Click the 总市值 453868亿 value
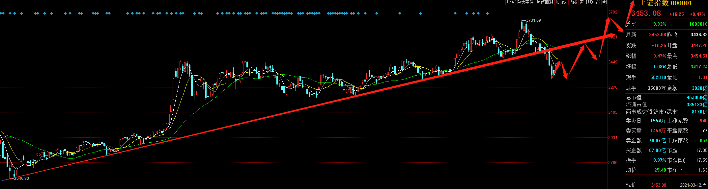This screenshot has width=708, height=189. click(x=697, y=97)
